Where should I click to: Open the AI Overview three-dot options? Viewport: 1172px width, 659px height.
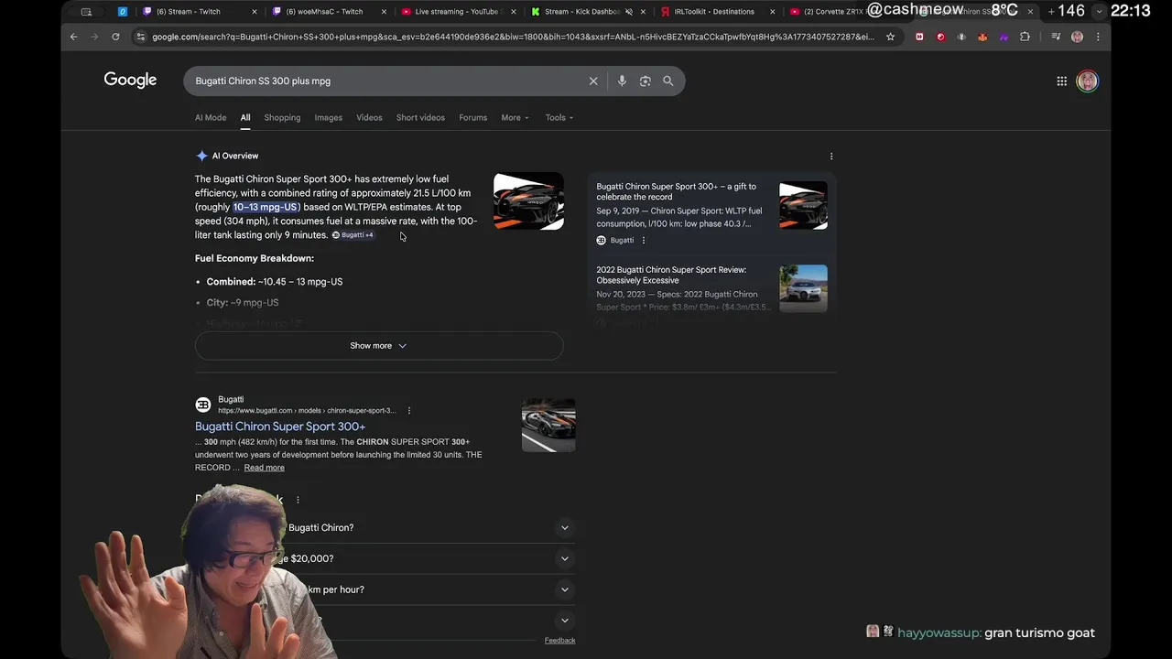(x=831, y=156)
